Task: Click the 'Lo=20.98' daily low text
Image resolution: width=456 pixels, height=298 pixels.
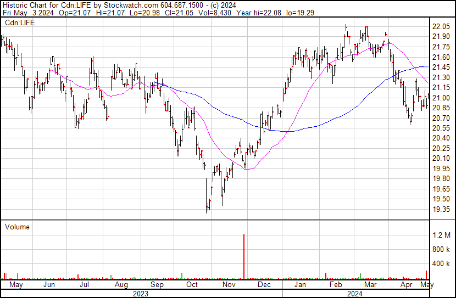Action: coord(144,13)
